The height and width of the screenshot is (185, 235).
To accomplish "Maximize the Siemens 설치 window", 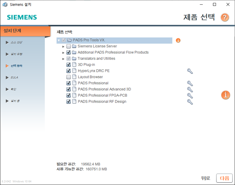I will coord(215,4).
